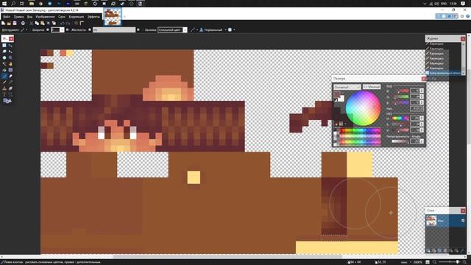This screenshot has width=471, height=265.
Task: Select the Rectangle Select tool
Action: click(4, 46)
